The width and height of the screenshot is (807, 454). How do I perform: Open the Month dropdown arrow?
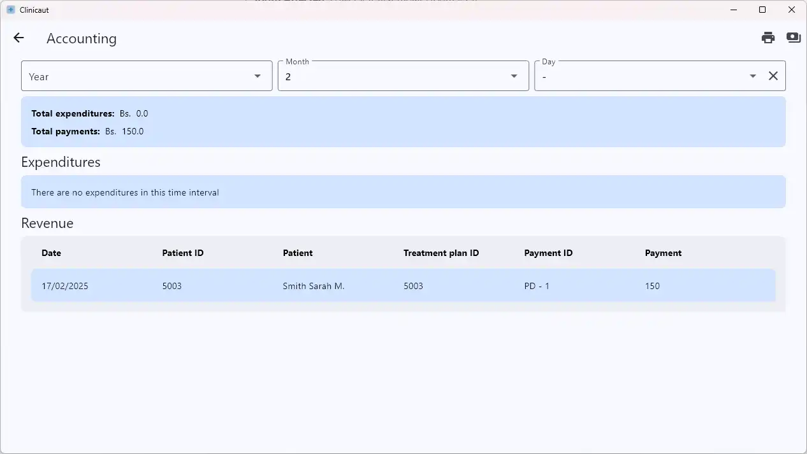514,76
